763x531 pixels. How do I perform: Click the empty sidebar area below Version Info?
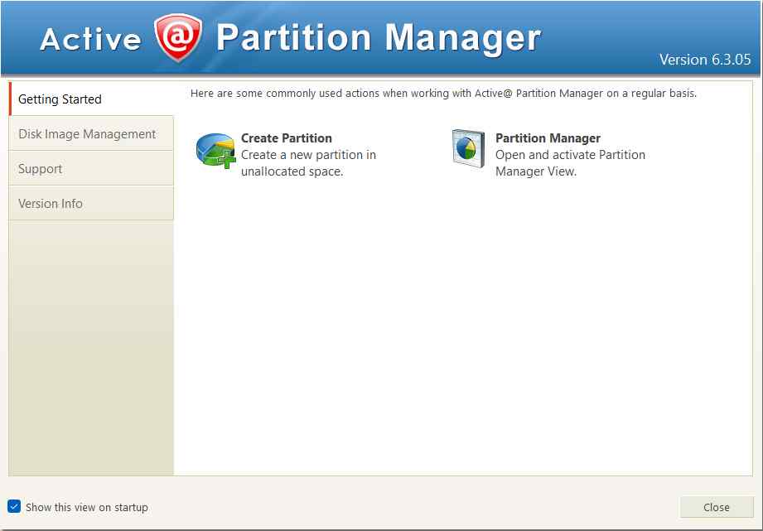[91, 348]
